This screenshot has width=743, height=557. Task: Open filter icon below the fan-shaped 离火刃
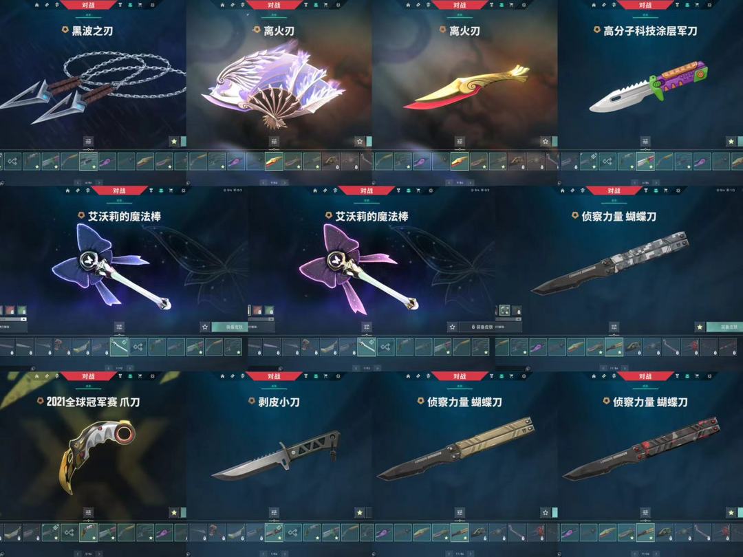pyautogui.click(x=274, y=141)
